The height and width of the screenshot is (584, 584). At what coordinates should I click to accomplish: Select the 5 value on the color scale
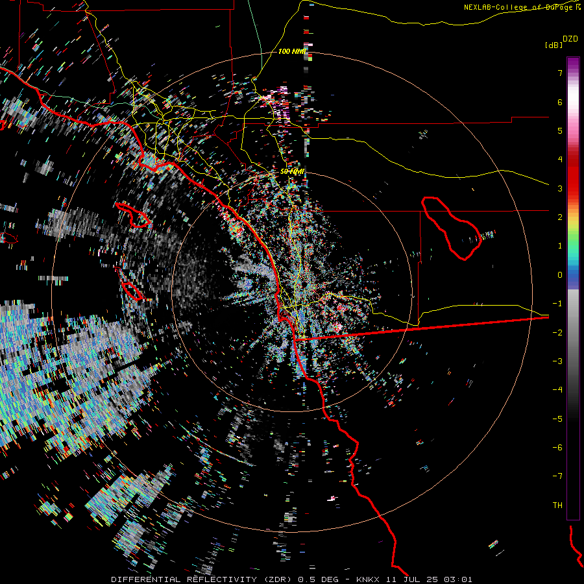click(x=560, y=130)
